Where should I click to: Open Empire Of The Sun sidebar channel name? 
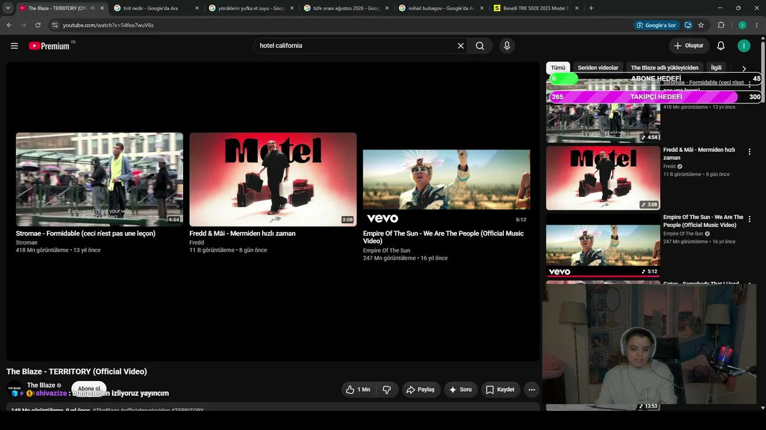[683, 234]
